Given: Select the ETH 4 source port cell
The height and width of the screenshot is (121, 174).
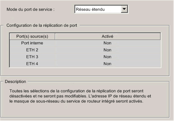Looking at the screenshot, I should point(32,64).
